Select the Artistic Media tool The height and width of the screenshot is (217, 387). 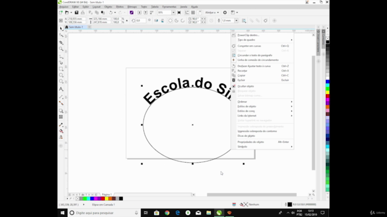(x=61, y=63)
